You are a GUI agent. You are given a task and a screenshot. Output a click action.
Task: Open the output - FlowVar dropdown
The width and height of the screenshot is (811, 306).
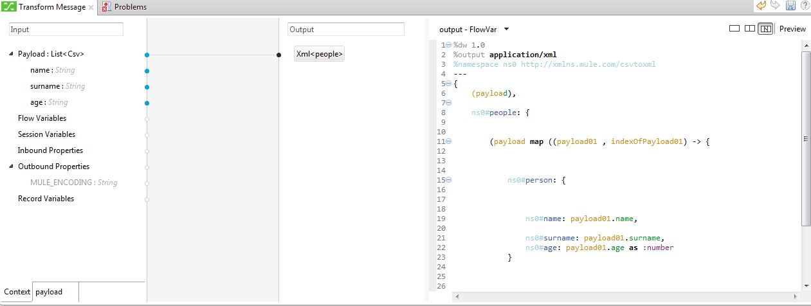[x=506, y=29]
